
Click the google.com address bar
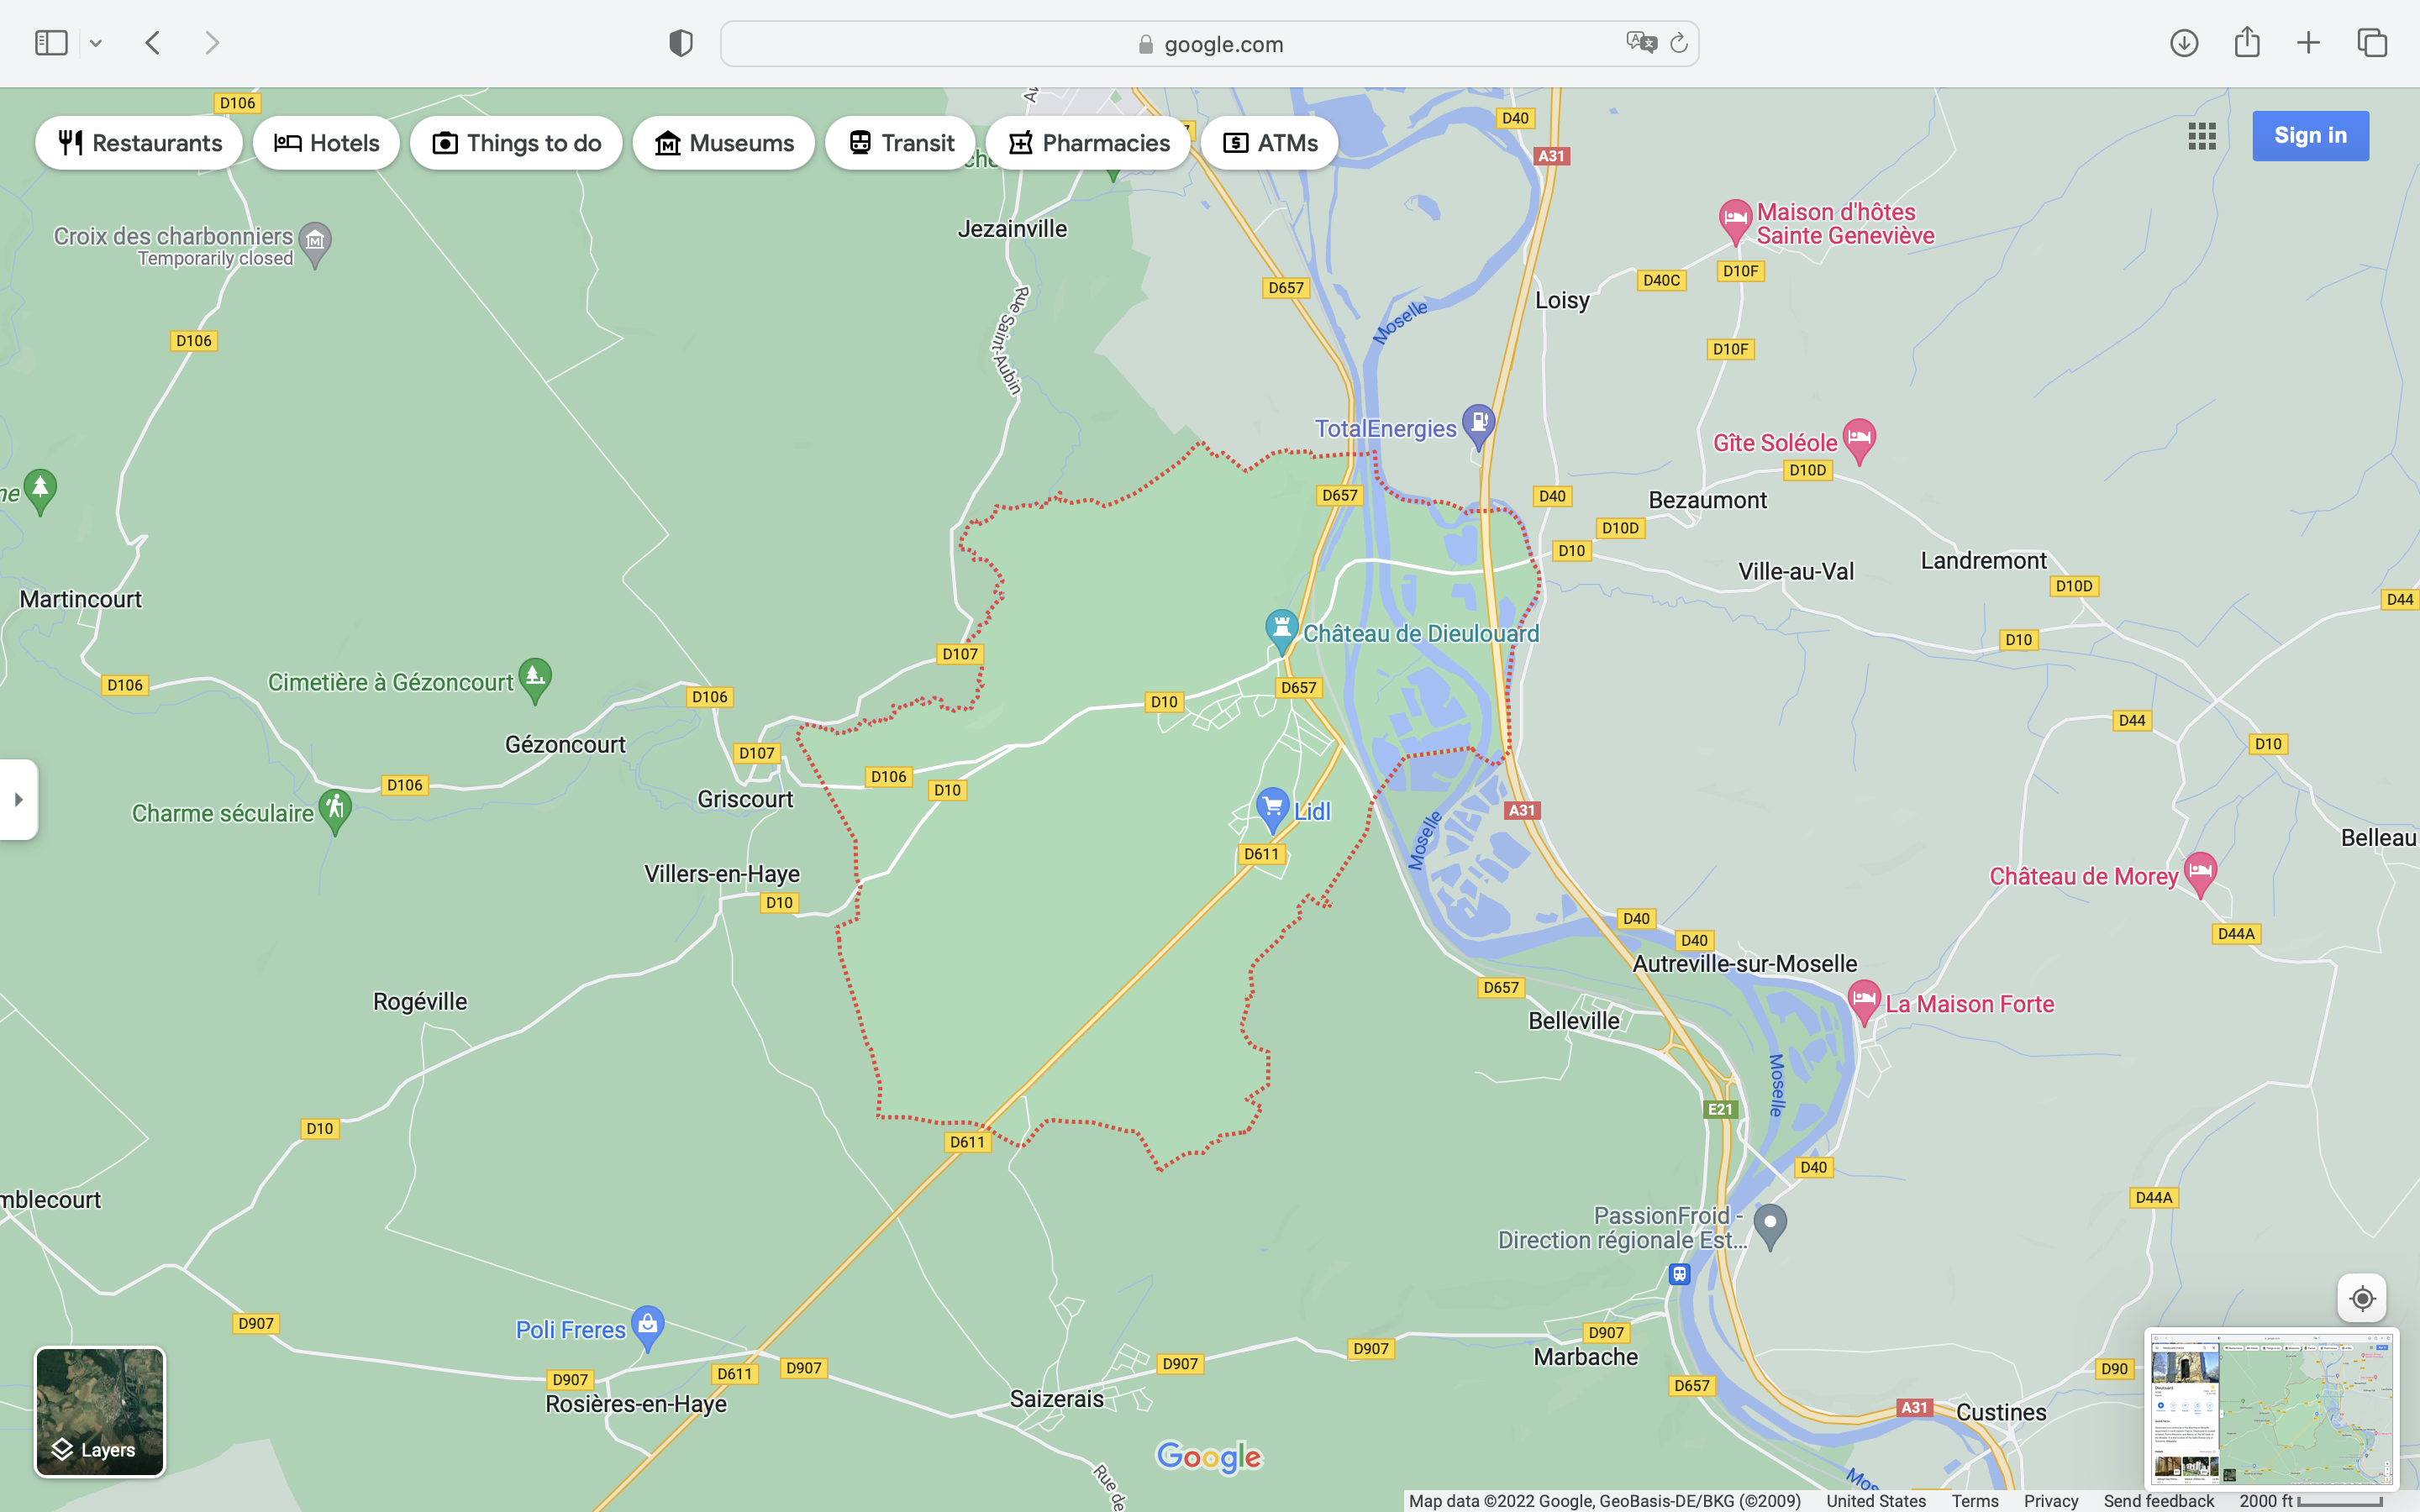[1208, 44]
